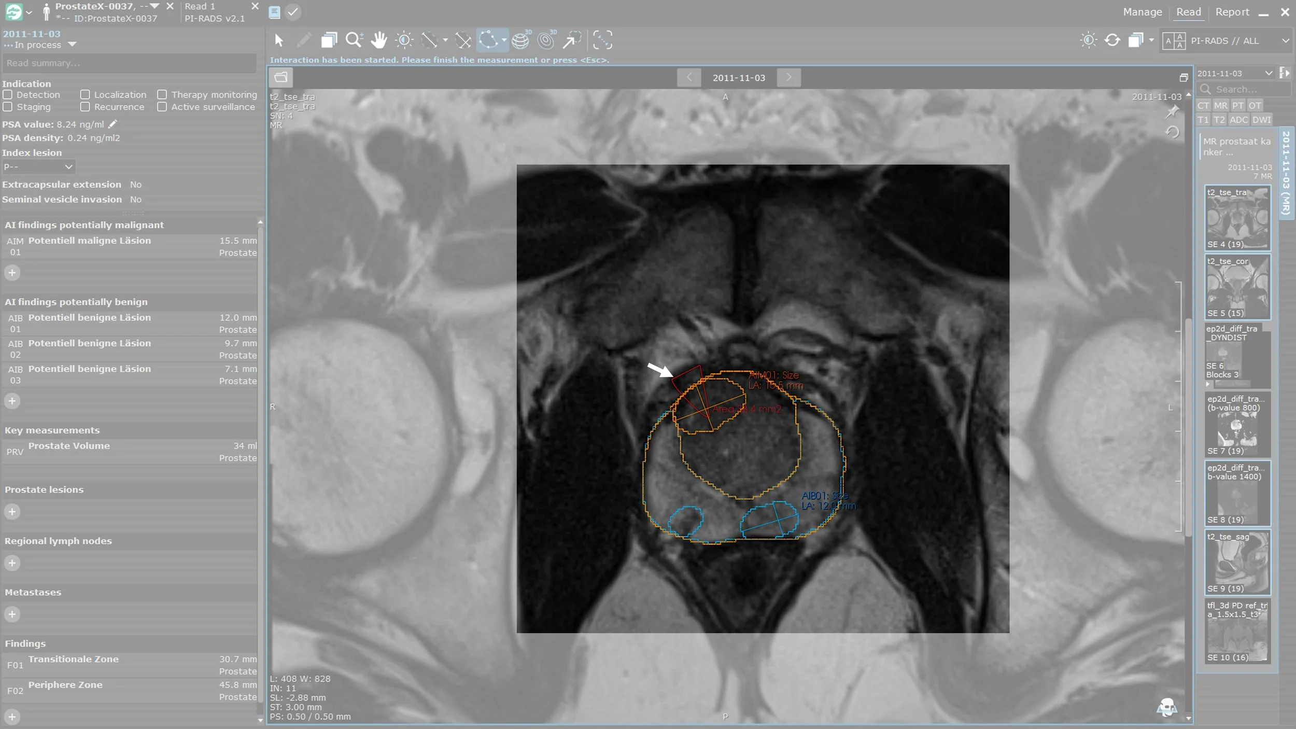Activate the stack scroll tool
Viewport: 1296px width, 729px height.
329,40
